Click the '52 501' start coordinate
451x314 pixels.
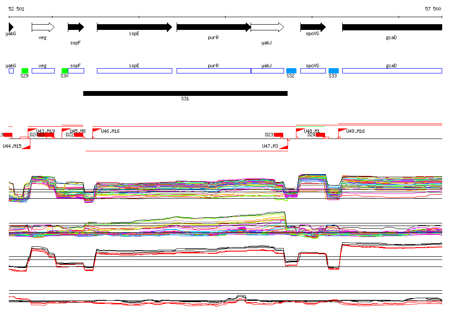16,9
